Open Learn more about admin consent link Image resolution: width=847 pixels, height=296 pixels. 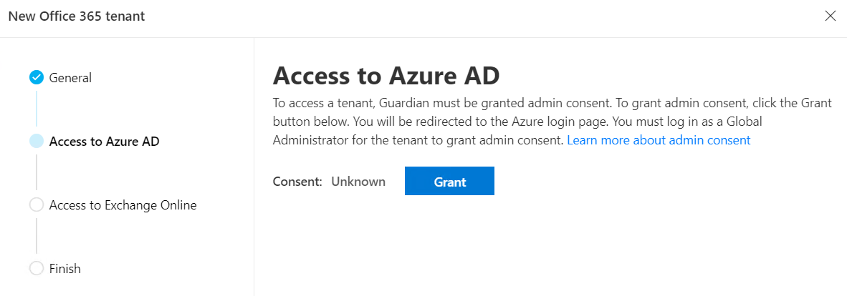[x=659, y=140]
